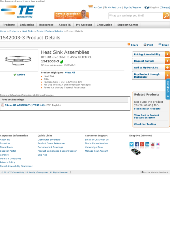Click Global Accessibility Statement link

(16, 166)
